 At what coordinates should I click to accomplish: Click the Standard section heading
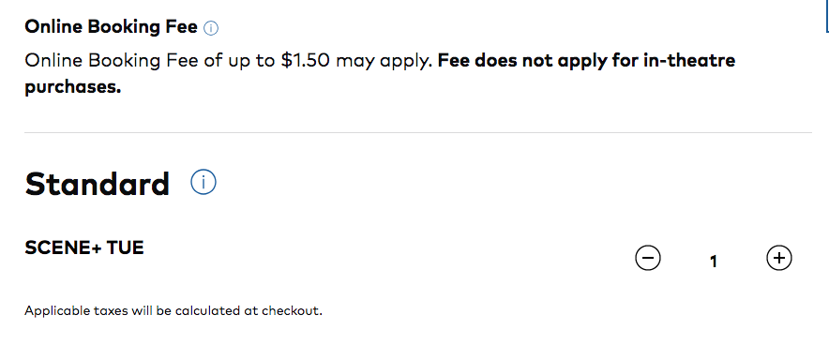coord(98,184)
